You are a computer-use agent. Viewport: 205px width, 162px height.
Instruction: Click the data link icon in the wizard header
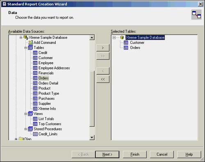pos(196,15)
